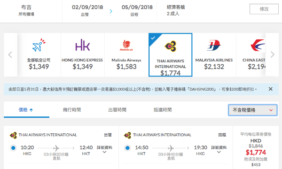Select the Malindo Airways airline card

tap(126, 55)
